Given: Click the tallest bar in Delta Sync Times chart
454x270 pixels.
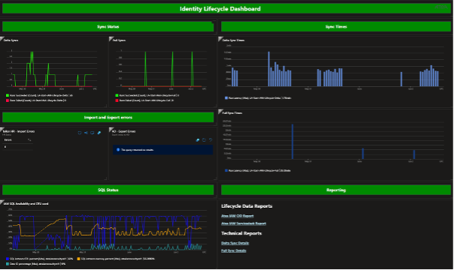Looking at the screenshot, I should 268,69.
